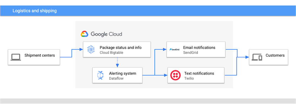Click the 'Dataflow' subtitle text
Image resolution: width=296 pixels, height=109 pixels.
click(x=116, y=78)
